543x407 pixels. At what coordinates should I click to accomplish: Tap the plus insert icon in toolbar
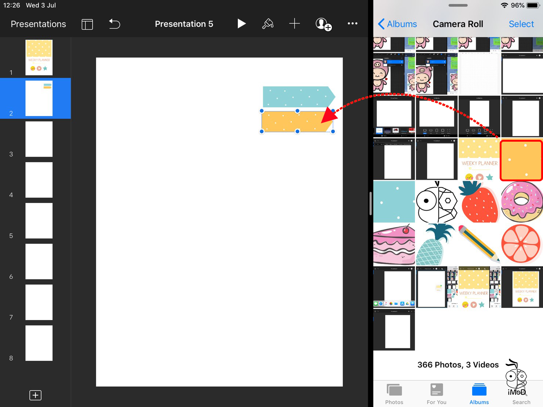click(294, 24)
